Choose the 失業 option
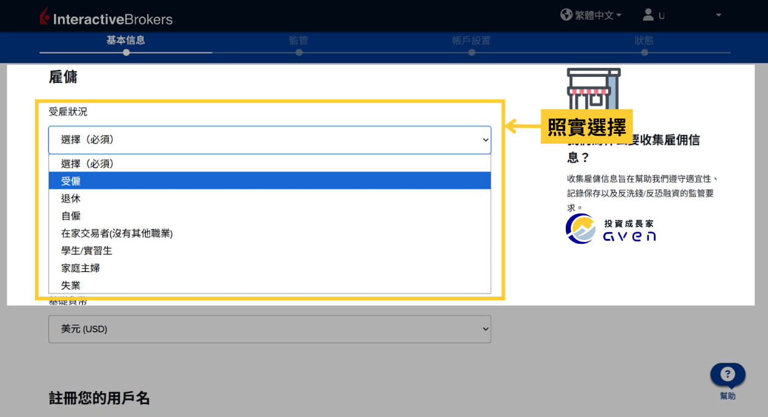Viewport: 768px width, 417px height. (x=270, y=286)
